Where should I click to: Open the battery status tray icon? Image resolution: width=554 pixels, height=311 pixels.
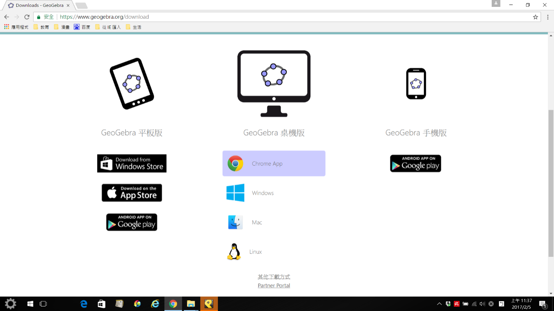(465, 304)
